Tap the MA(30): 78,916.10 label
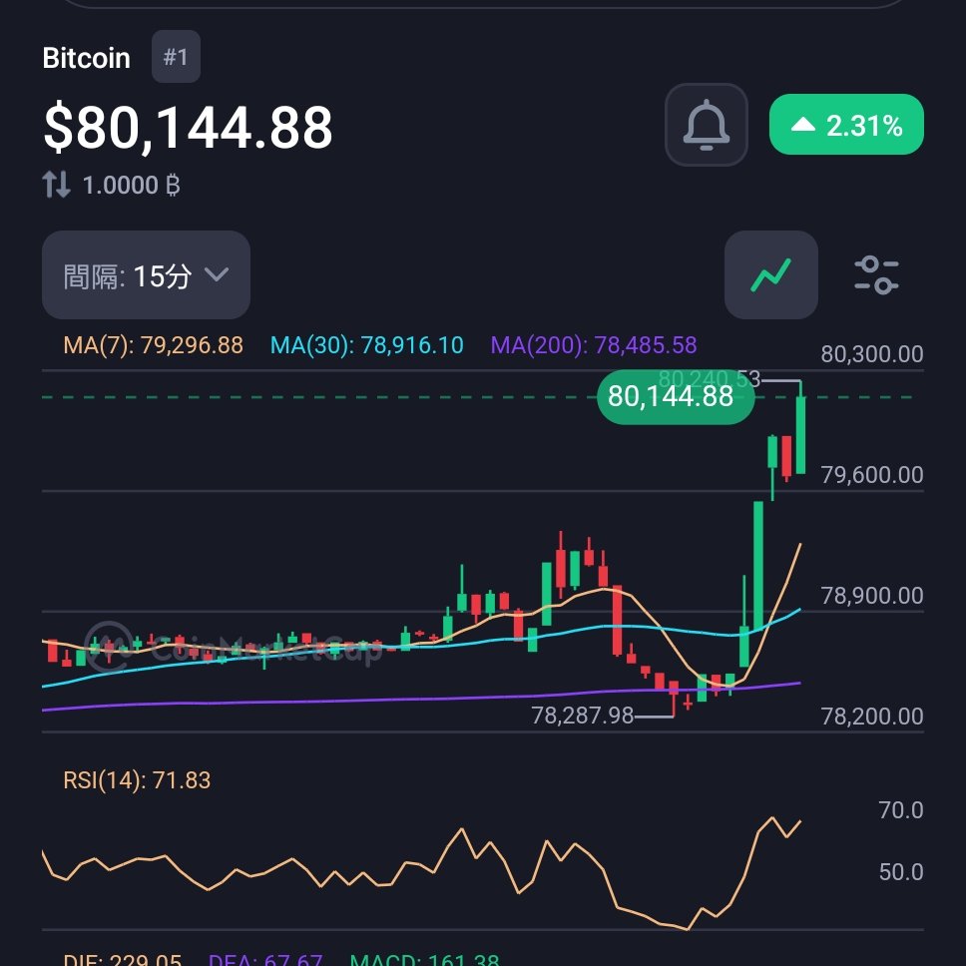This screenshot has width=966, height=966. coord(366,345)
